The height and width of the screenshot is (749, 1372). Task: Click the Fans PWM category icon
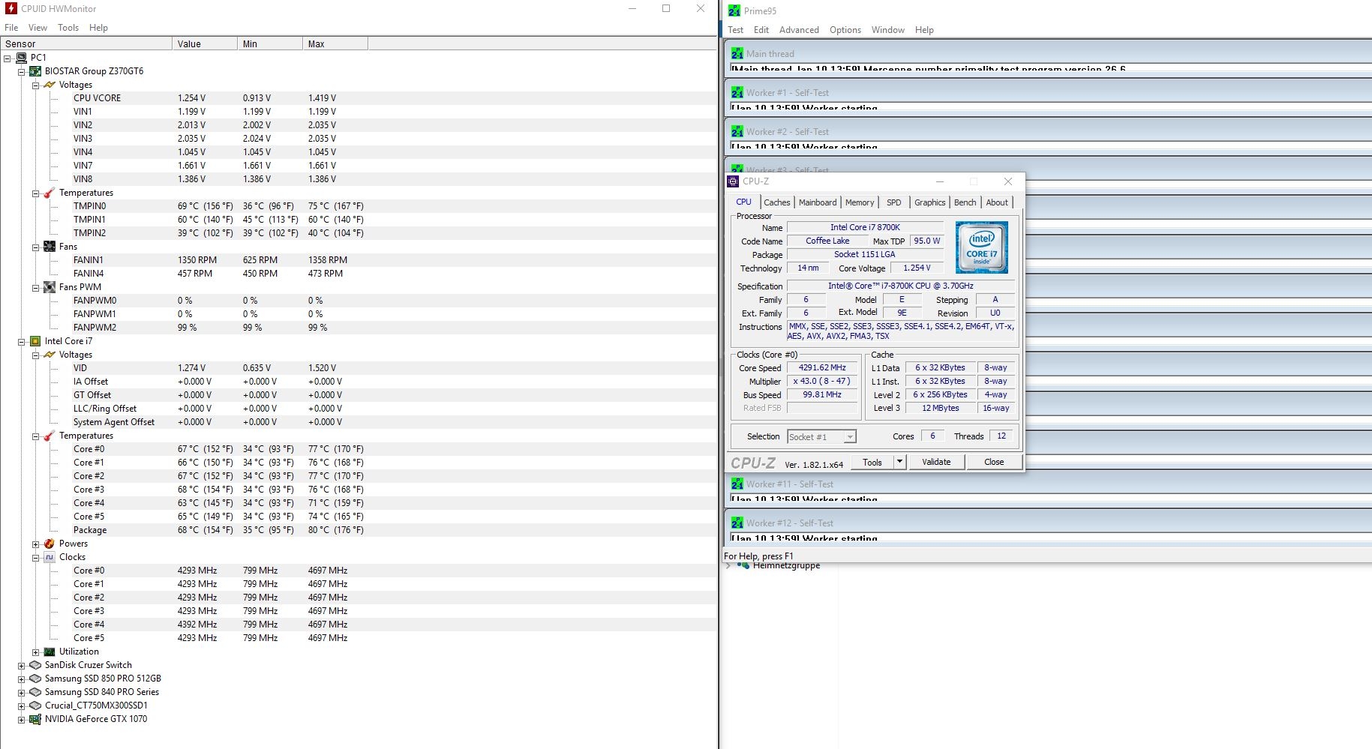point(50,287)
